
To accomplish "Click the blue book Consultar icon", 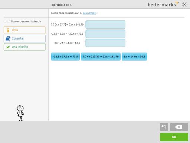I will coord(8,38).
